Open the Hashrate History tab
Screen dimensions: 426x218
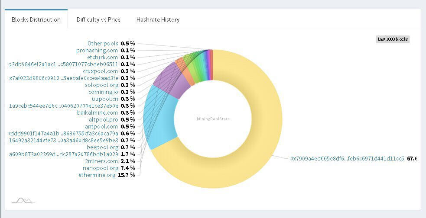[158, 19]
